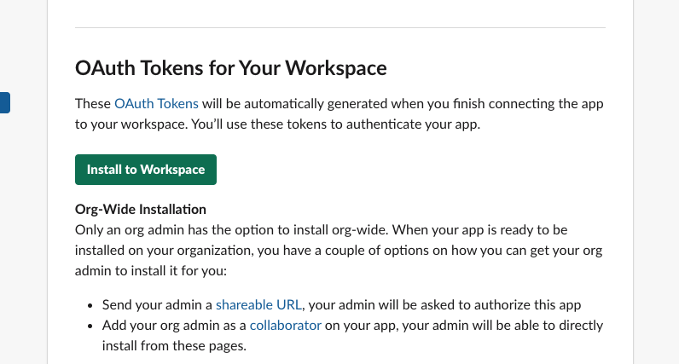Click the blue tab on left edge

click(4, 103)
